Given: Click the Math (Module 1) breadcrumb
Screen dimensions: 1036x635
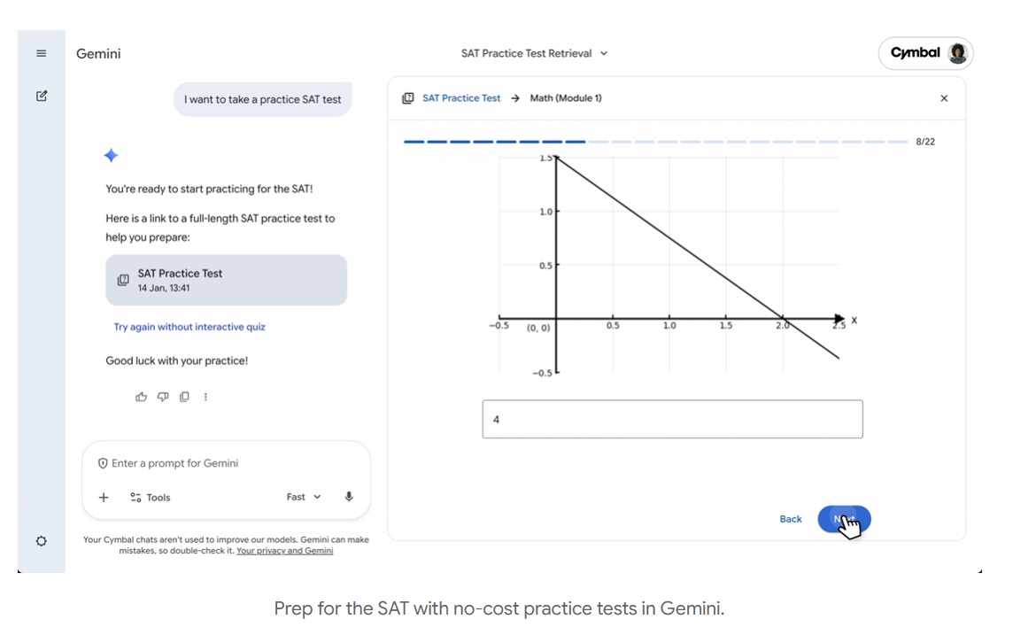Looking at the screenshot, I should tap(566, 98).
